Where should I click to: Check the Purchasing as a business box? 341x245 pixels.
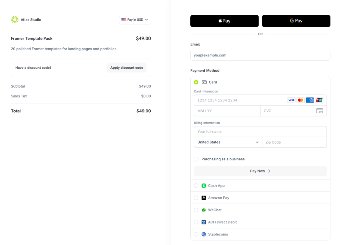[196, 159]
